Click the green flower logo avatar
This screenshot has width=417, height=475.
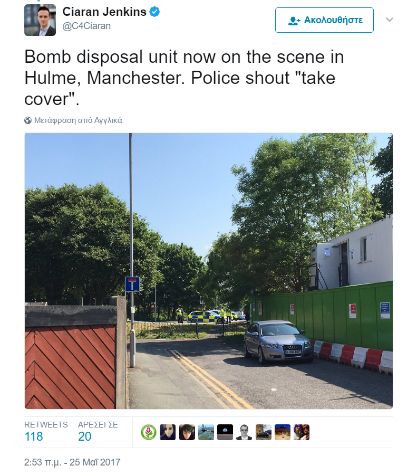(149, 432)
